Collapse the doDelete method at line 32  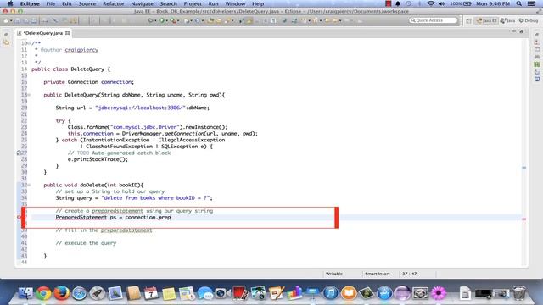click(x=29, y=185)
